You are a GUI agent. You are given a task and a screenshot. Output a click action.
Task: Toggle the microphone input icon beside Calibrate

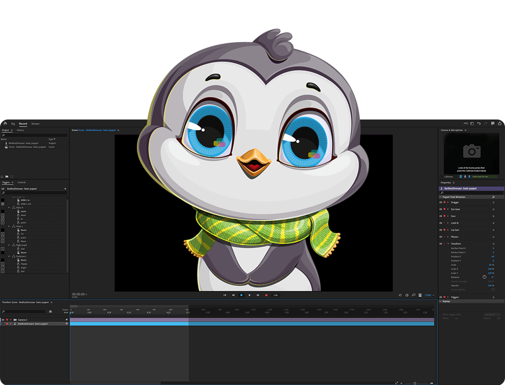click(x=469, y=177)
